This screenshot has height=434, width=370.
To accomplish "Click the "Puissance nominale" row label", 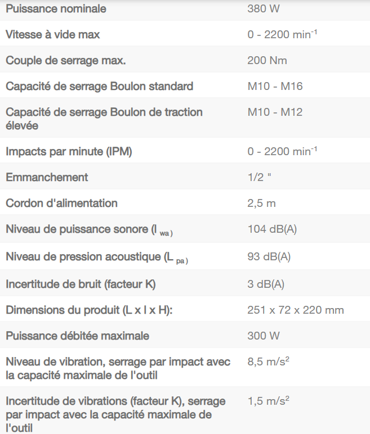I will click(x=56, y=9).
